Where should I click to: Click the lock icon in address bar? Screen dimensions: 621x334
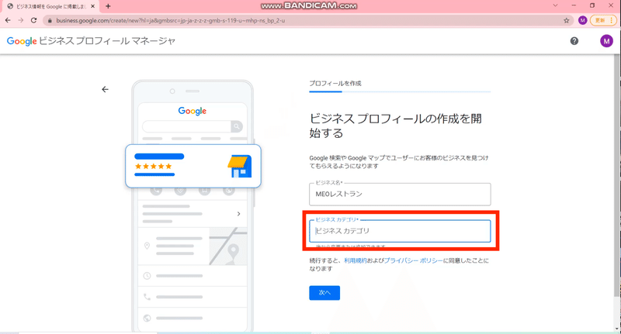pyautogui.click(x=50, y=21)
